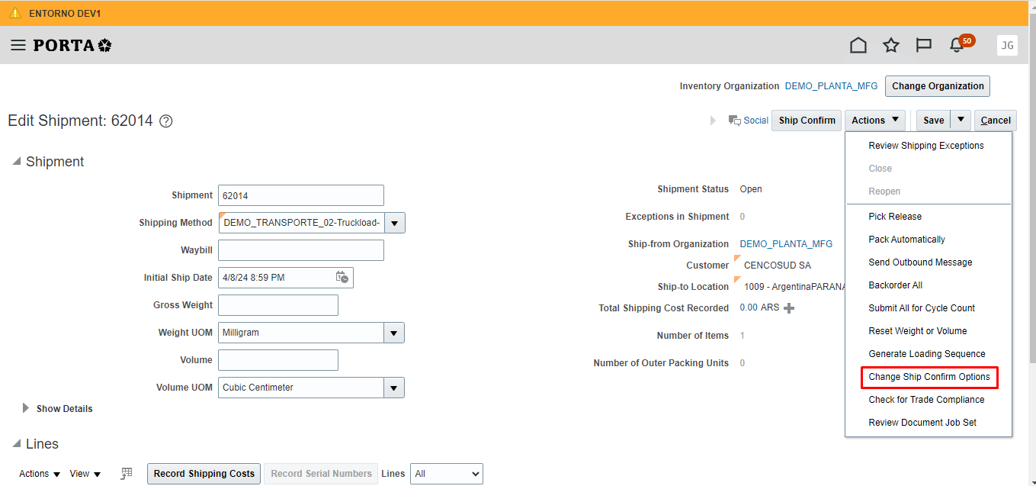Viewport: 1036px width, 486px height.
Task: Click the Social conversation icon
Action: pyautogui.click(x=735, y=121)
